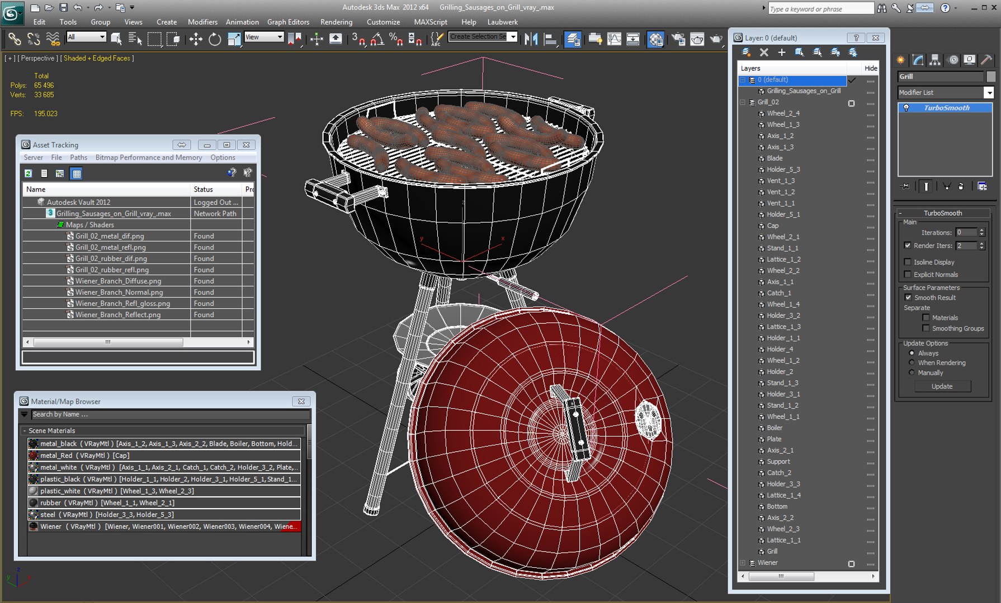Image resolution: width=1001 pixels, height=603 pixels.
Task: Select the When Rendering radio option
Action: click(912, 363)
